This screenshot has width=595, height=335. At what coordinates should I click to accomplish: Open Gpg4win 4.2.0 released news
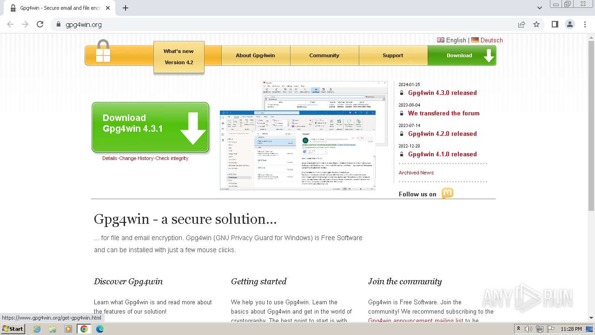coord(443,134)
